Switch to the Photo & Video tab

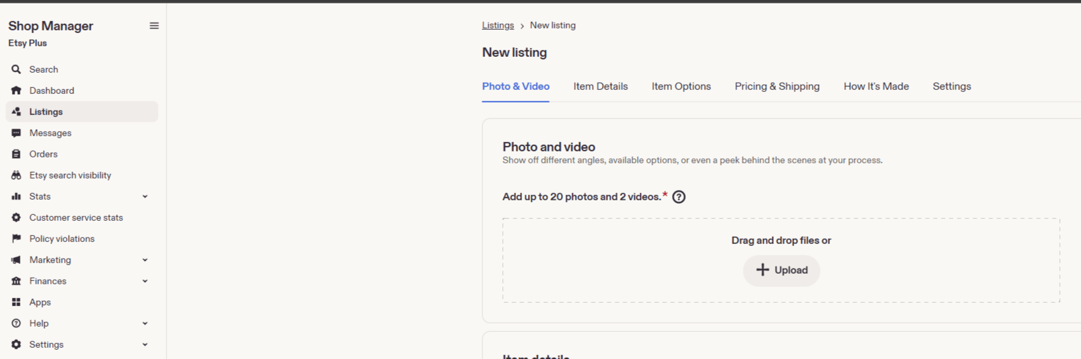[515, 87]
